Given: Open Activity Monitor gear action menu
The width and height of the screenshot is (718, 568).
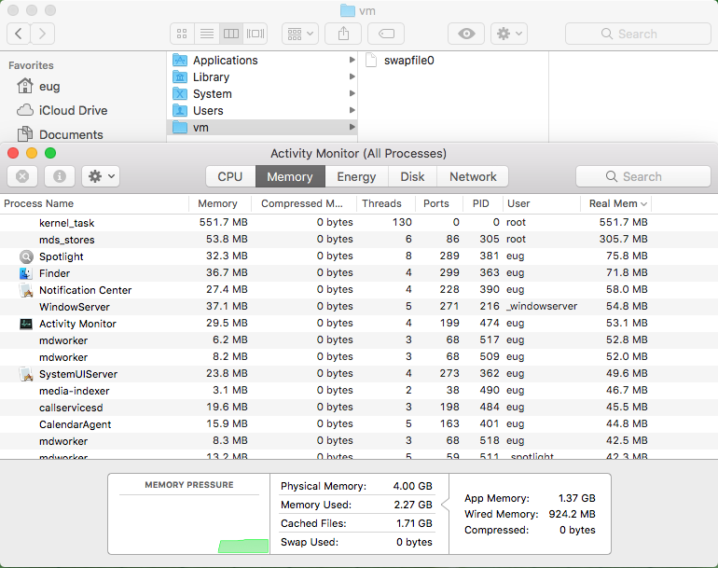Looking at the screenshot, I should [101, 176].
